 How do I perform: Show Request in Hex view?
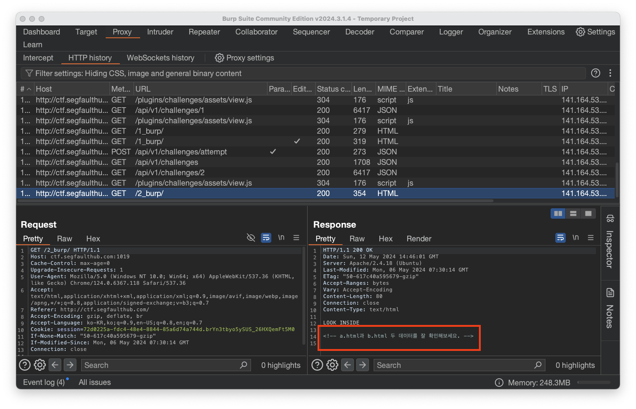coord(93,239)
